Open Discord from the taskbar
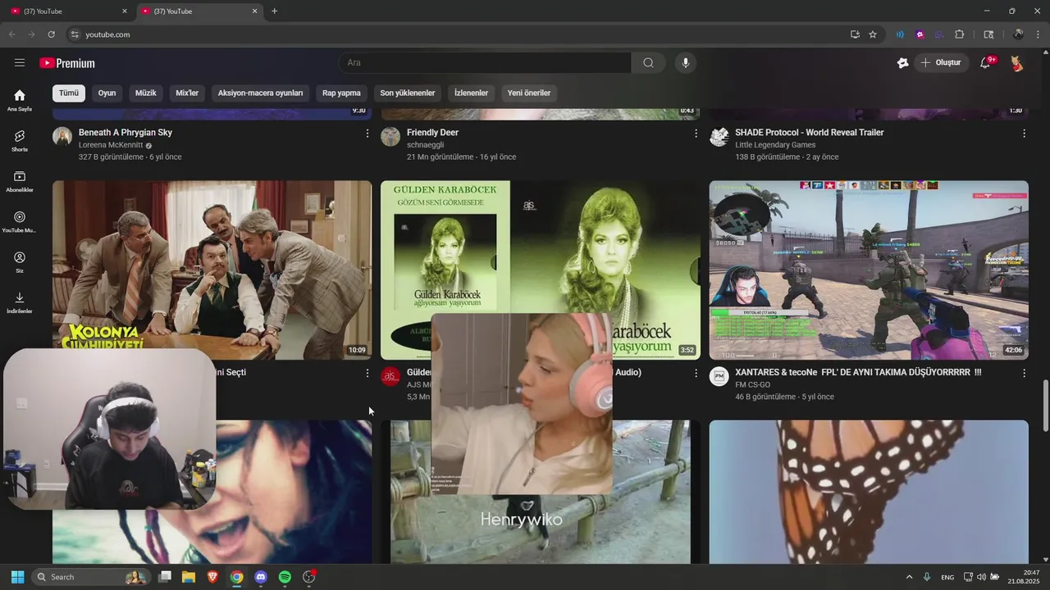This screenshot has height=590, width=1050. (261, 577)
